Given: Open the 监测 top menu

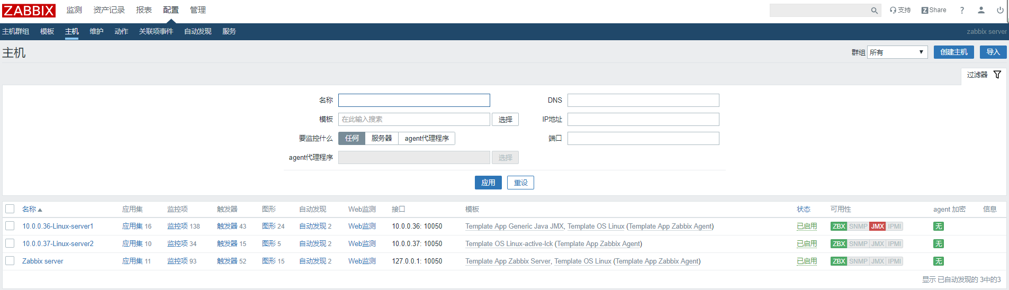Looking at the screenshot, I should tap(74, 10).
